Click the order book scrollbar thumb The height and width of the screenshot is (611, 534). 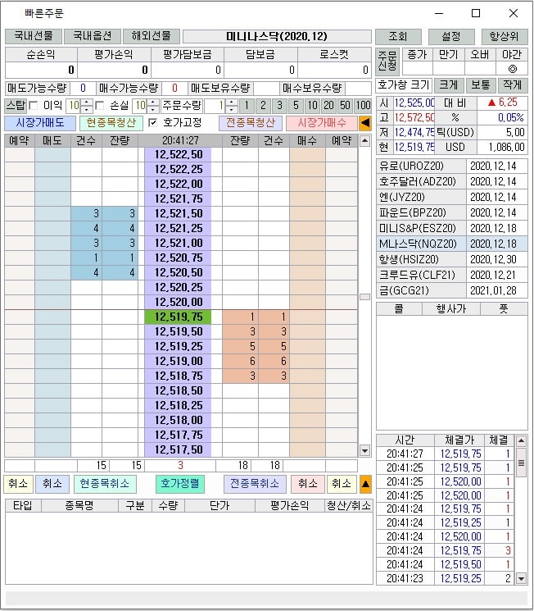(364, 297)
